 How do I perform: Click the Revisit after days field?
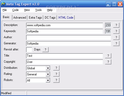[x=29, y=50]
